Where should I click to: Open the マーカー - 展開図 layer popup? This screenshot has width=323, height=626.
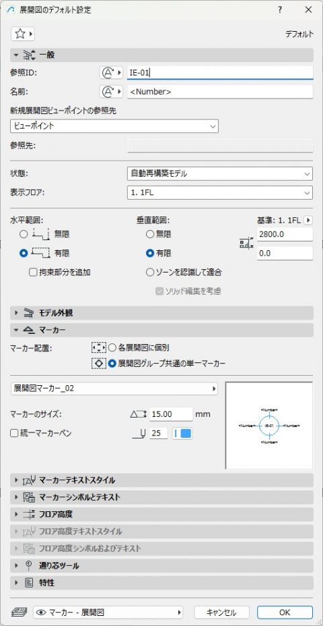click(x=108, y=613)
